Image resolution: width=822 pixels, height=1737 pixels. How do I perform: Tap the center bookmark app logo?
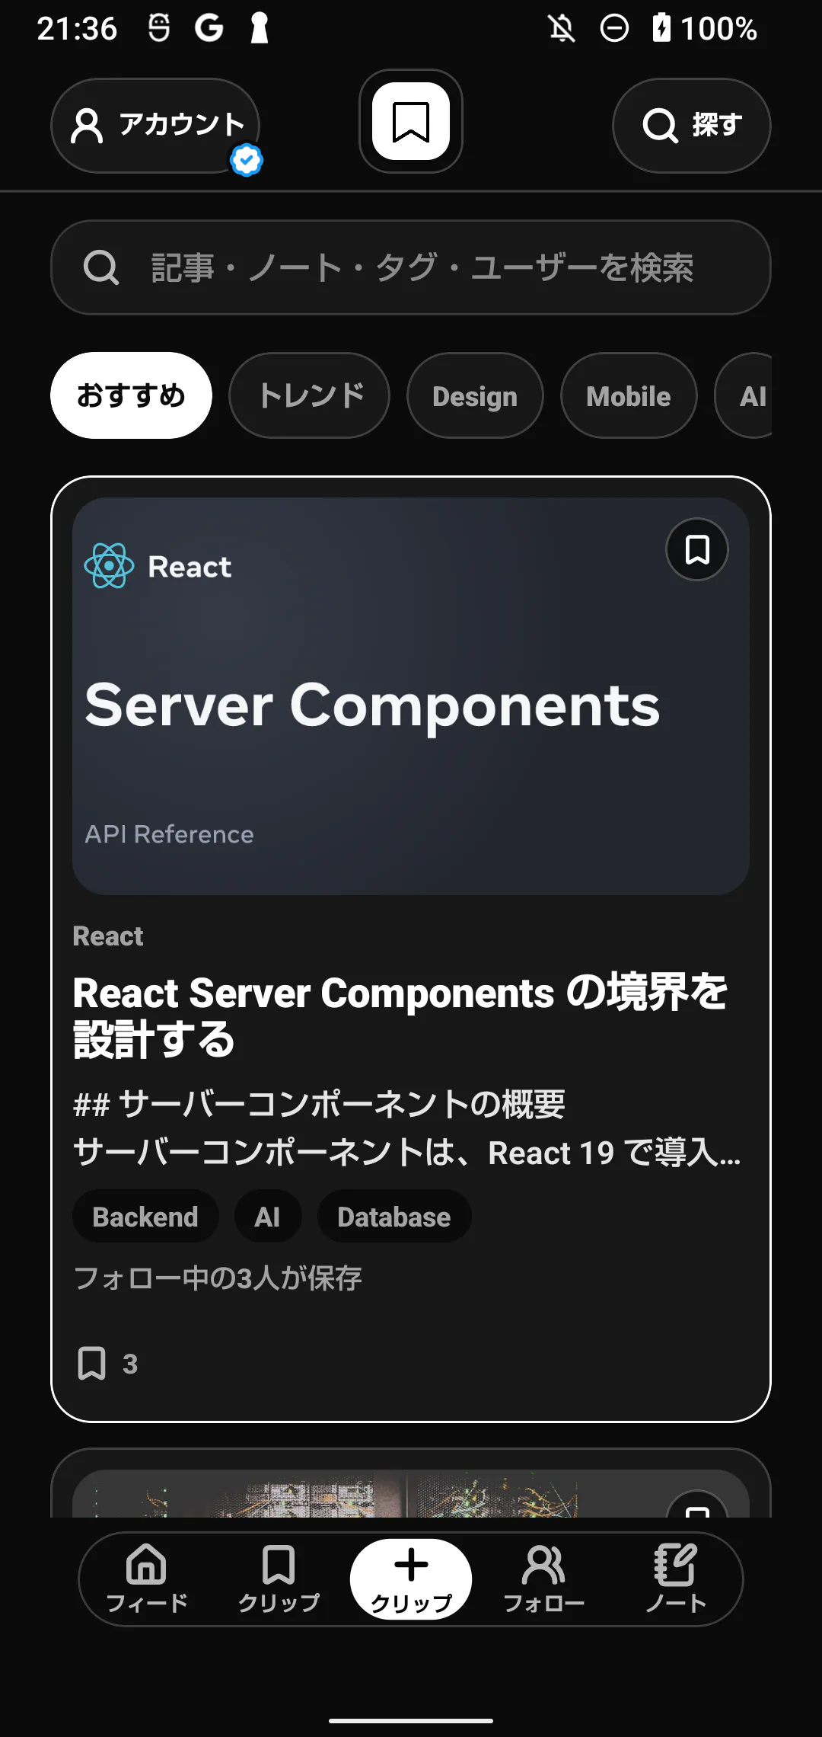coord(411,122)
